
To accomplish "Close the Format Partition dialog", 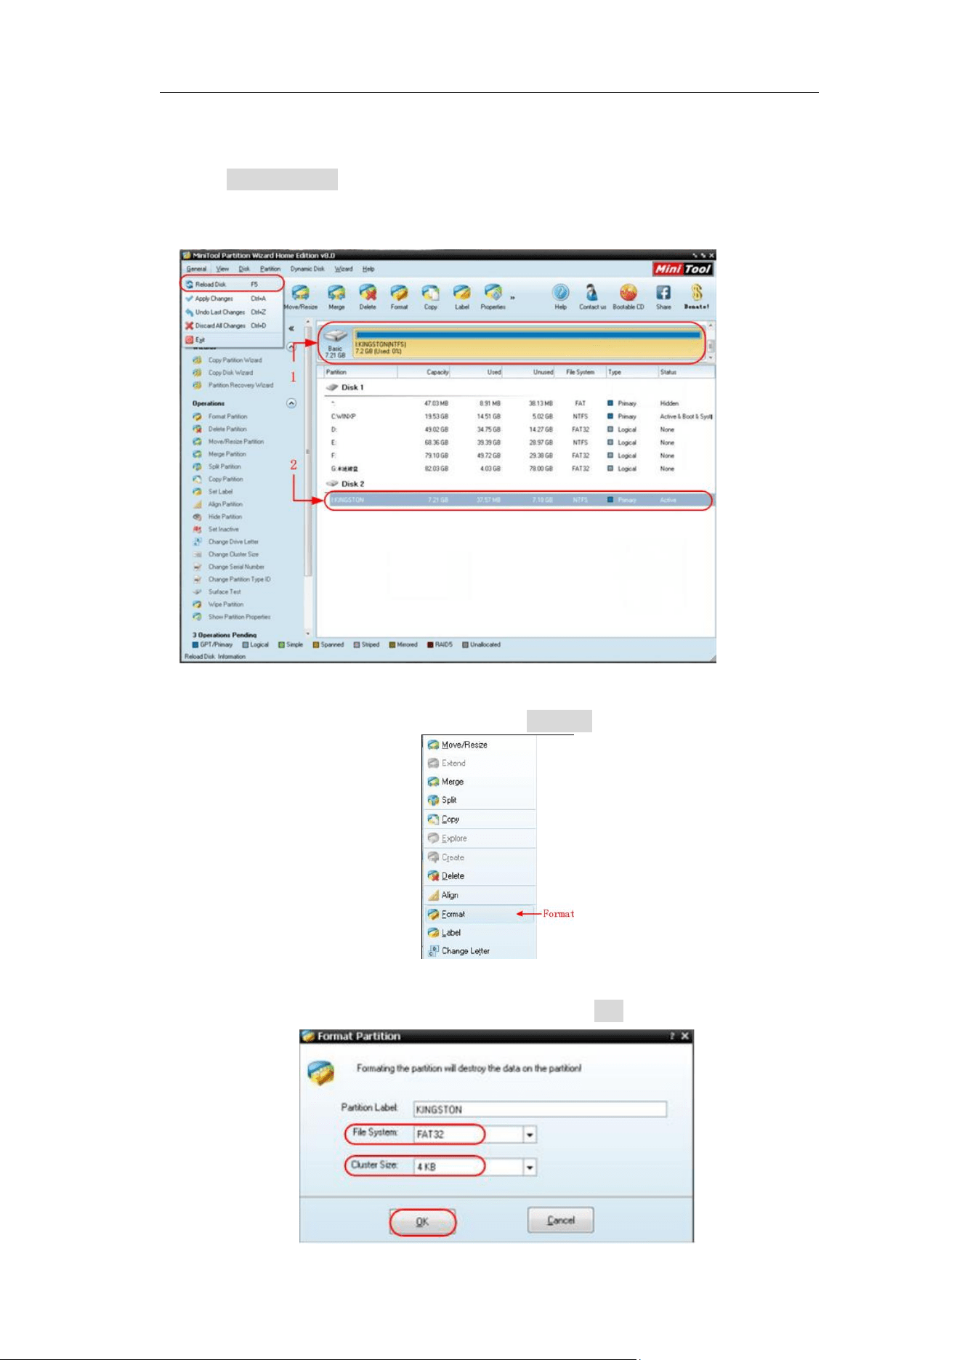I will [685, 1036].
